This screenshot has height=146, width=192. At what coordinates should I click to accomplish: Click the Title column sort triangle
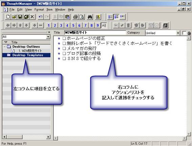tap(6, 42)
